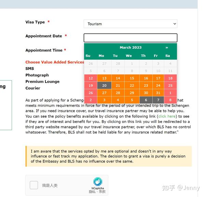Pick March 13 in the calendar

104,78
